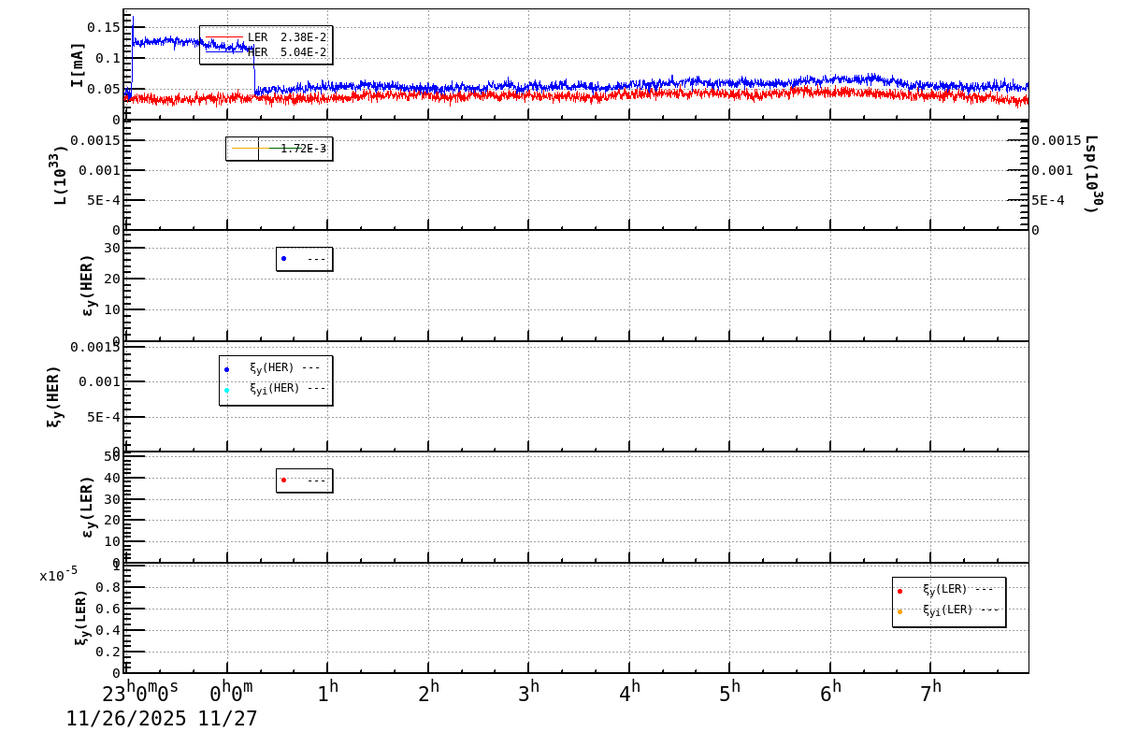Click the blue dot in εy(HER) legend
The image size is (1122, 746).
pyautogui.click(x=283, y=259)
